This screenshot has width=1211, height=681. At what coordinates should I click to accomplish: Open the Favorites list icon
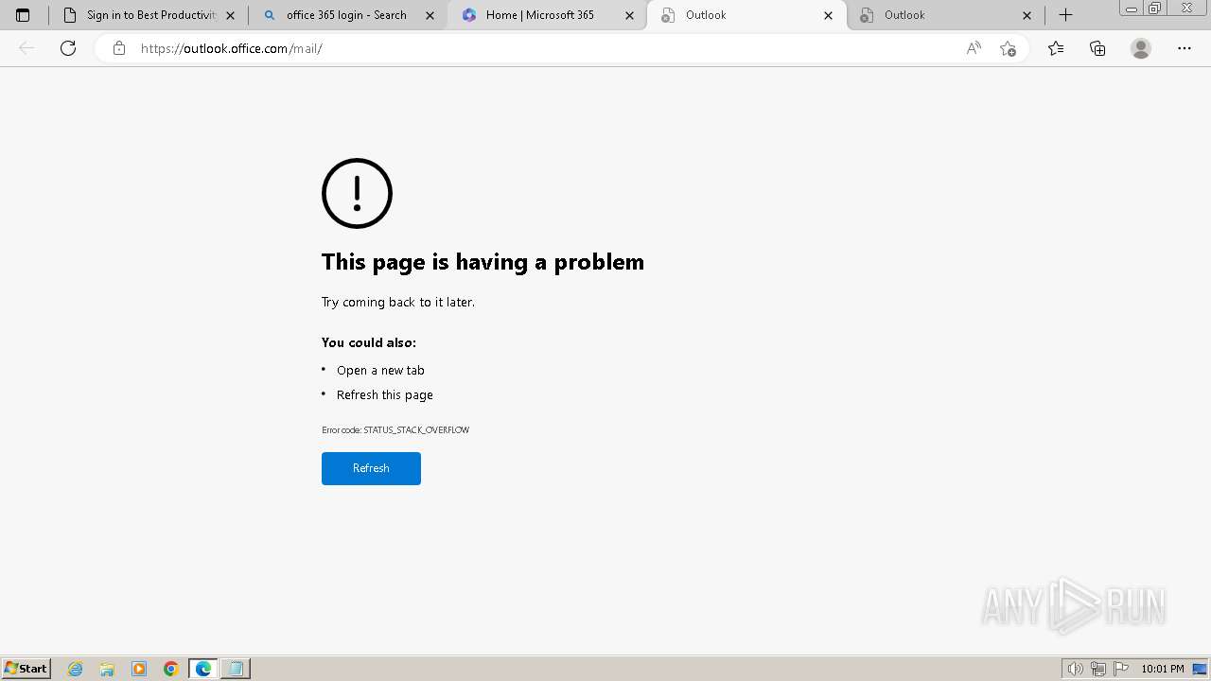[1056, 48]
